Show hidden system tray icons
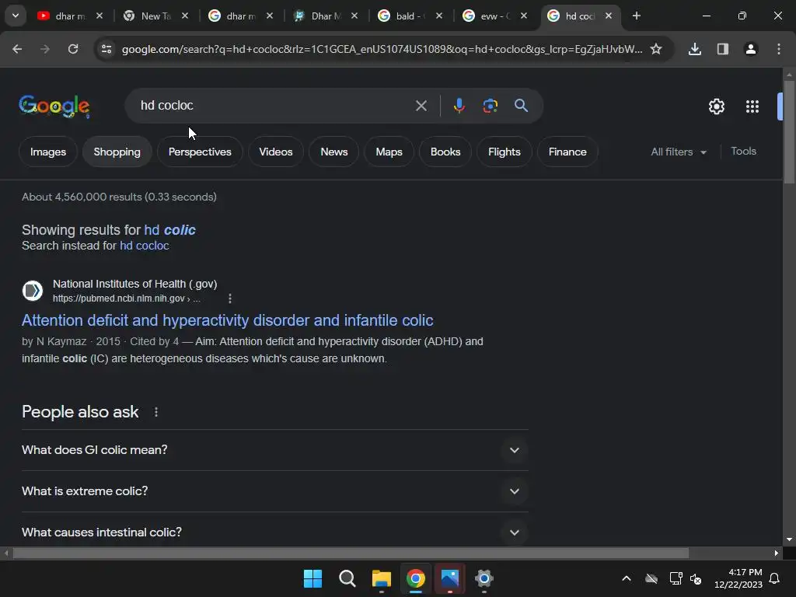The image size is (796, 597). coord(627,578)
